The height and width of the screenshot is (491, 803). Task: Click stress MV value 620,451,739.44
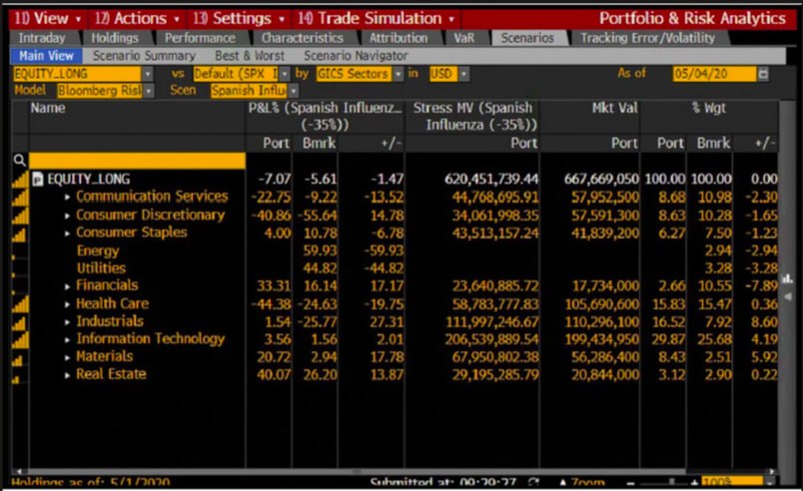pos(491,179)
